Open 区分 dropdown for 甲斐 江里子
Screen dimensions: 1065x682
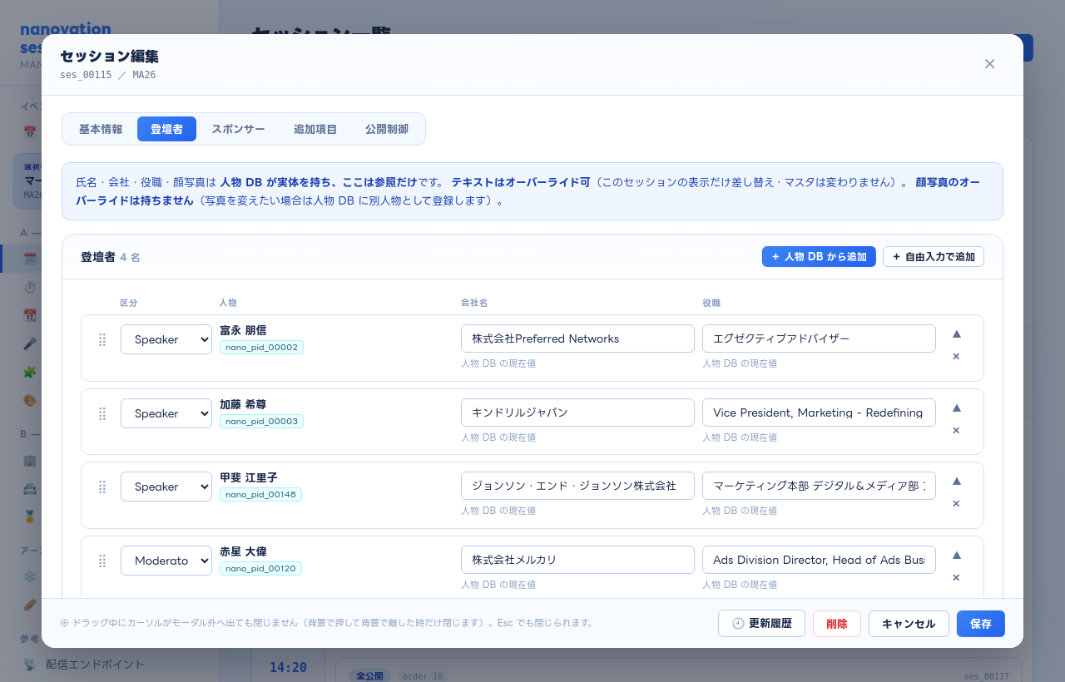(166, 487)
